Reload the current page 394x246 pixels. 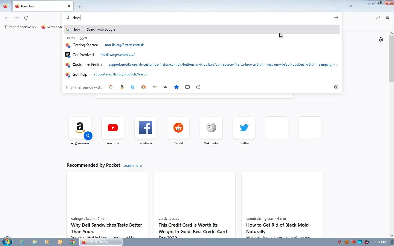[x=26, y=18]
